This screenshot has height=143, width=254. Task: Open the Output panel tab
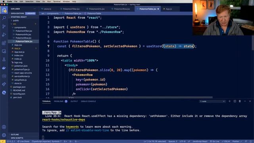(x=74, y=101)
